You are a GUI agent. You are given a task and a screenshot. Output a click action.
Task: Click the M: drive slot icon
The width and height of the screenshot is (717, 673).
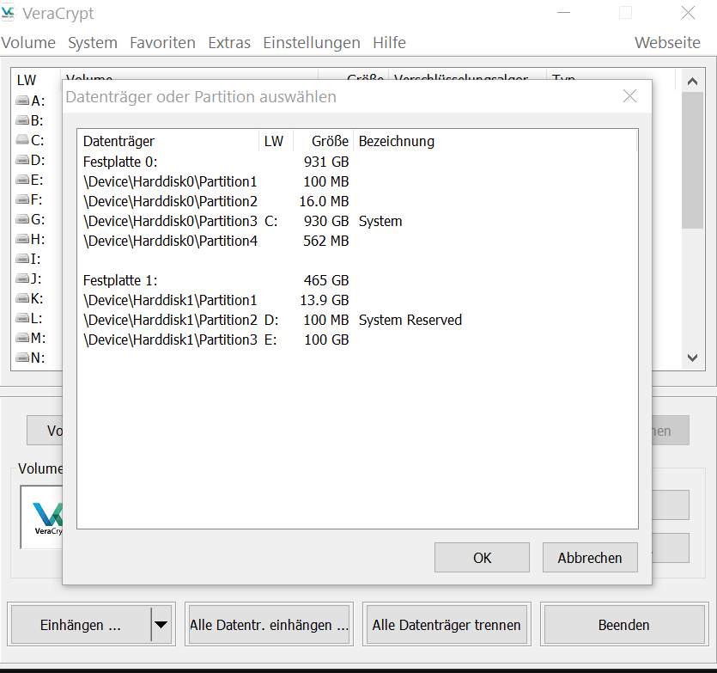pyautogui.click(x=22, y=338)
